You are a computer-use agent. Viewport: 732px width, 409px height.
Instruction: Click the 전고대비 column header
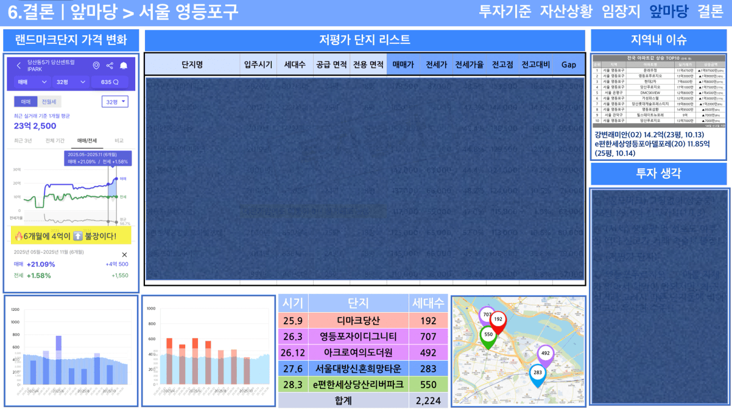tap(535, 65)
